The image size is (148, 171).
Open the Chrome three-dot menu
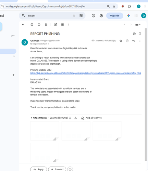click(145, 6)
